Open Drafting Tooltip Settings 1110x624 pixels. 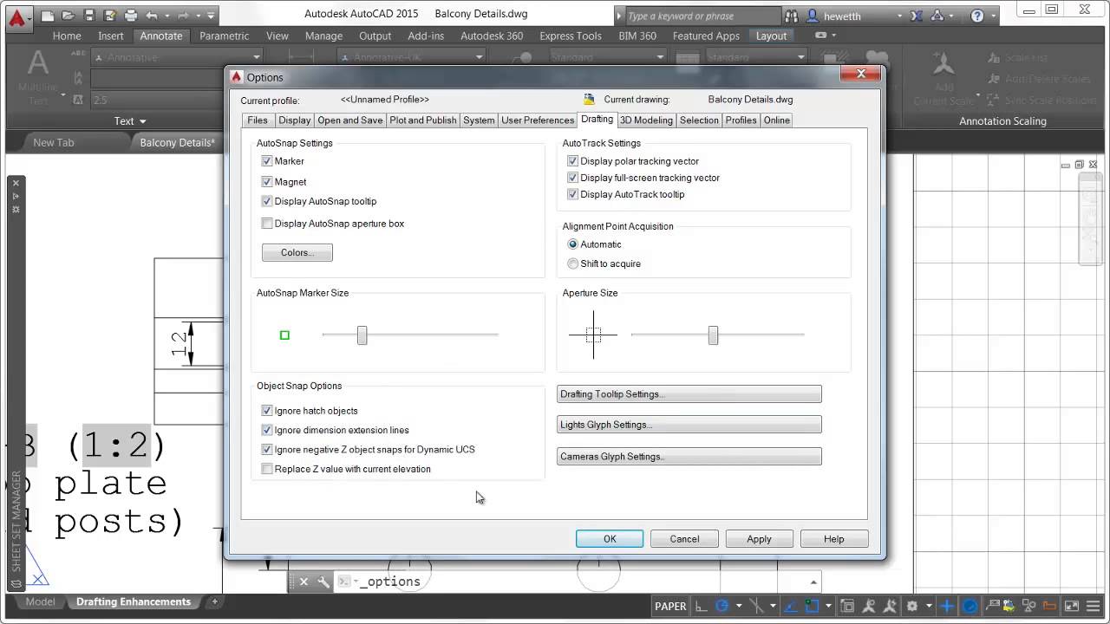point(689,394)
